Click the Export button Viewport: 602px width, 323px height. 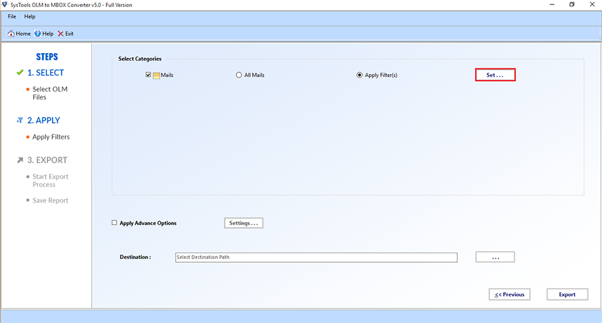click(x=567, y=294)
